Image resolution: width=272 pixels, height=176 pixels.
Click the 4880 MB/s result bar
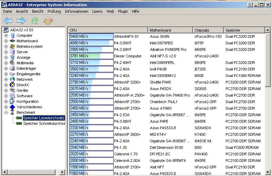tap(91, 43)
